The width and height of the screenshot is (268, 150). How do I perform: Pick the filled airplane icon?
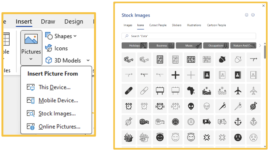click(x=238, y=91)
